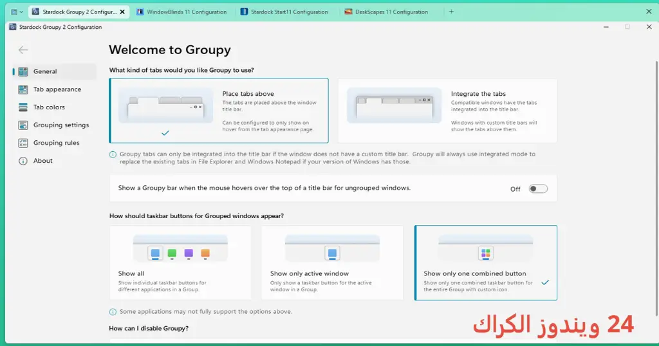Click the info icon beside the integrated tabs note
This screenshot has height=346, width=659.
coord(113,154)
